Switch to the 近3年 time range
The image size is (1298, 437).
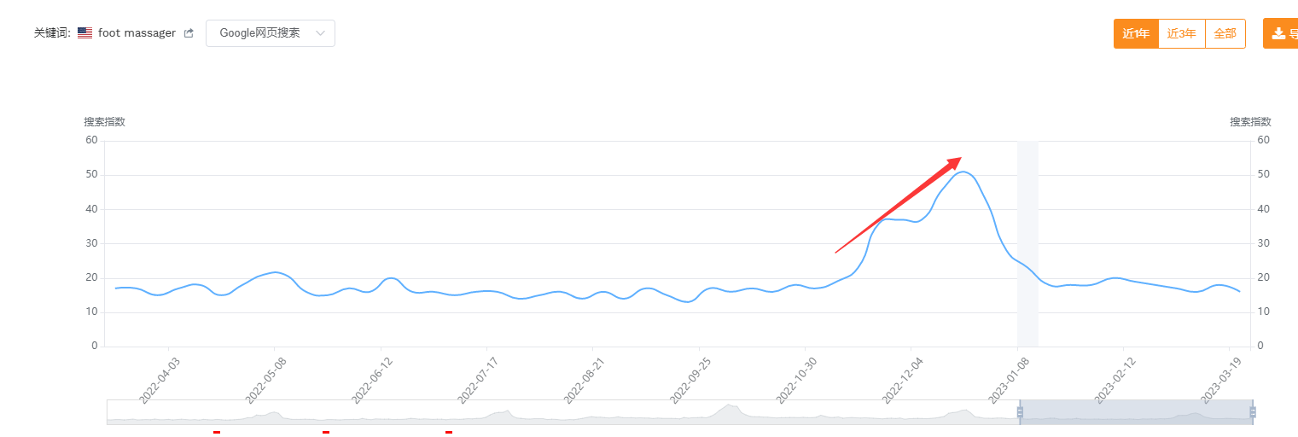(x=1181, y=34)
